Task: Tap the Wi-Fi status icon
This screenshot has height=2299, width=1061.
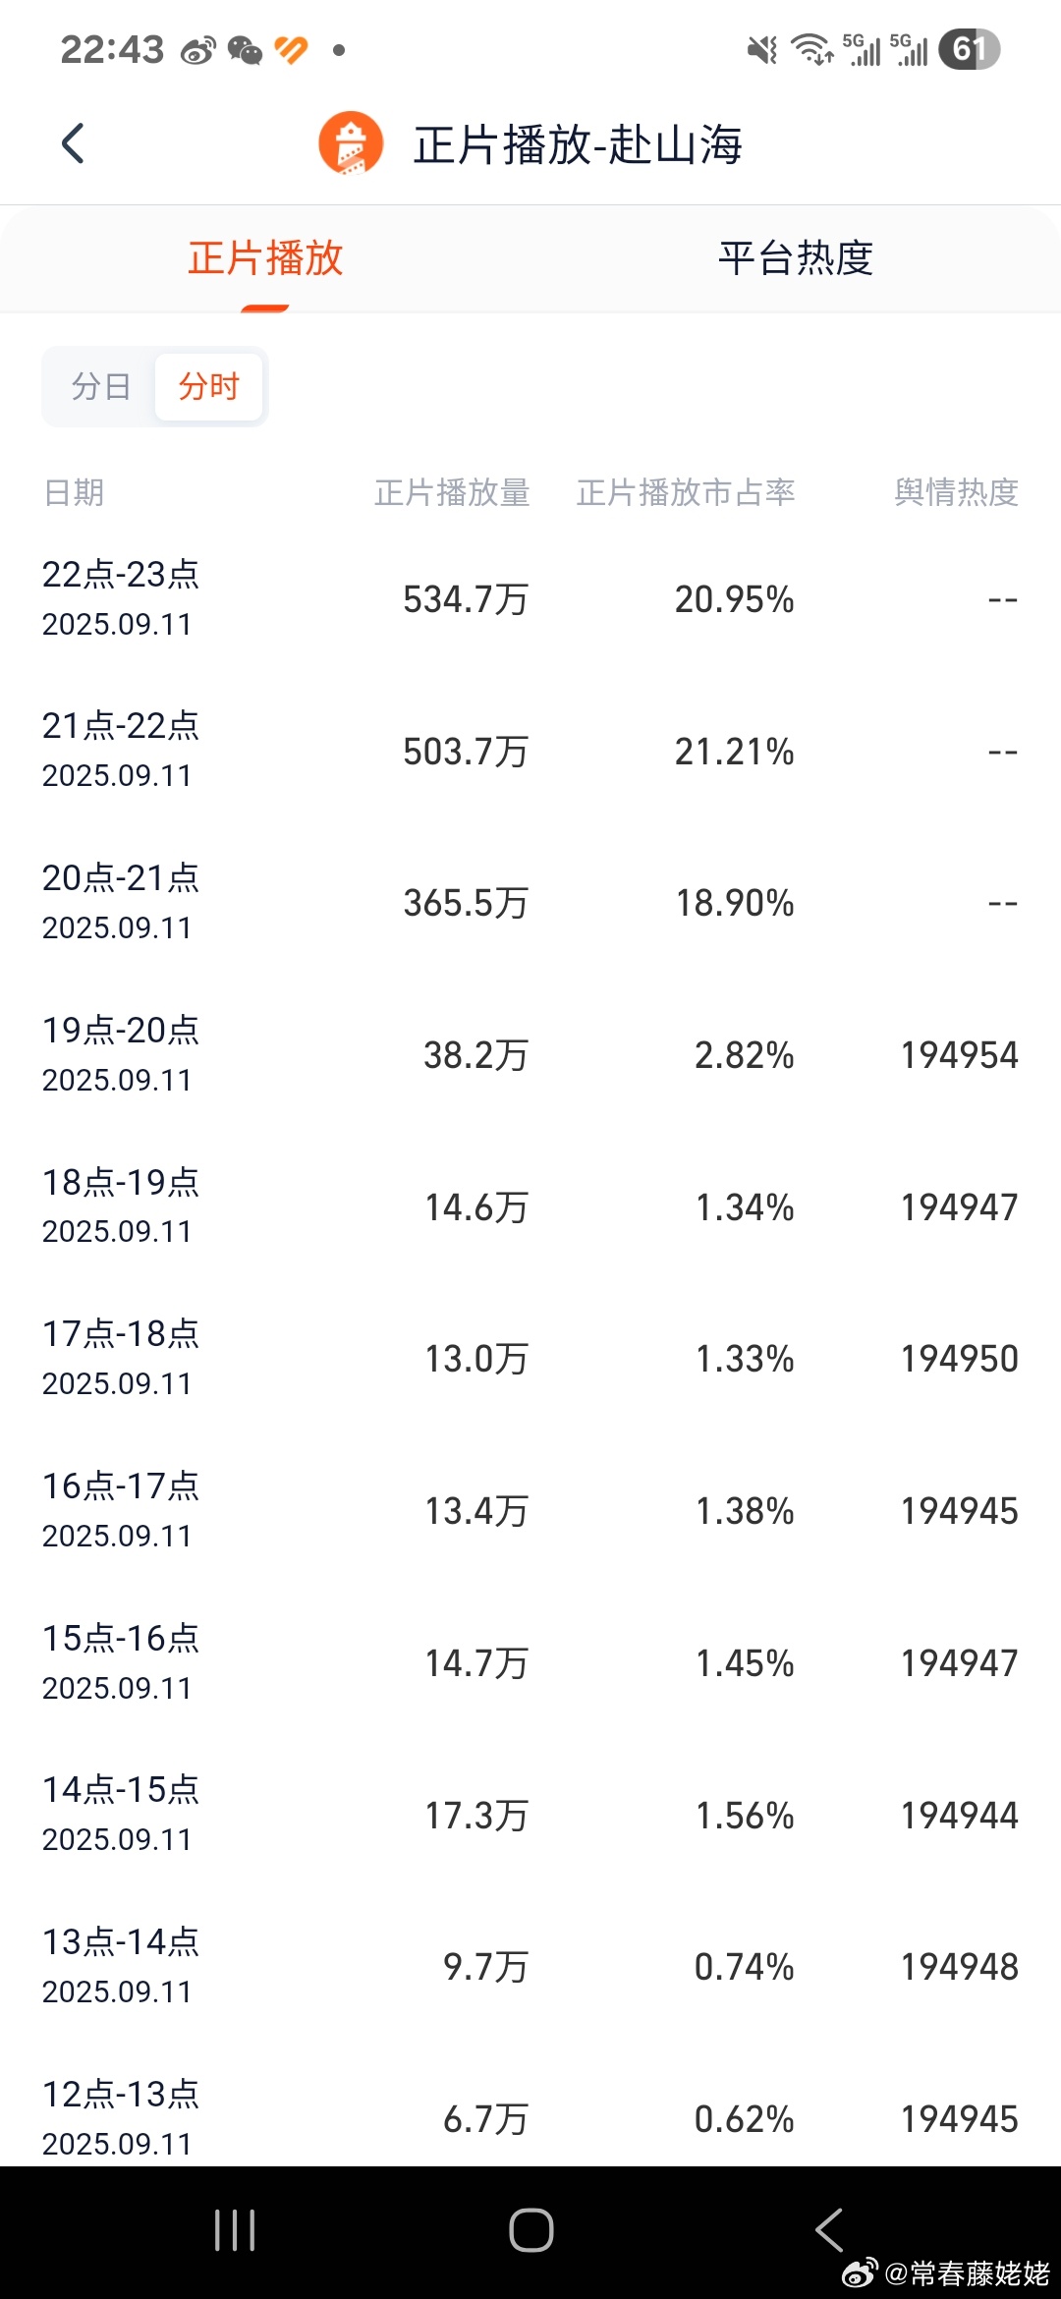Action: coord(811,49)
